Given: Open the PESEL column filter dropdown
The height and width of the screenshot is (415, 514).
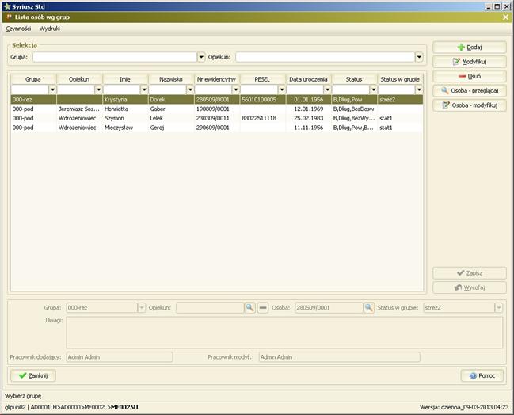Looking at the screenshot, I should tap(282, 89).
